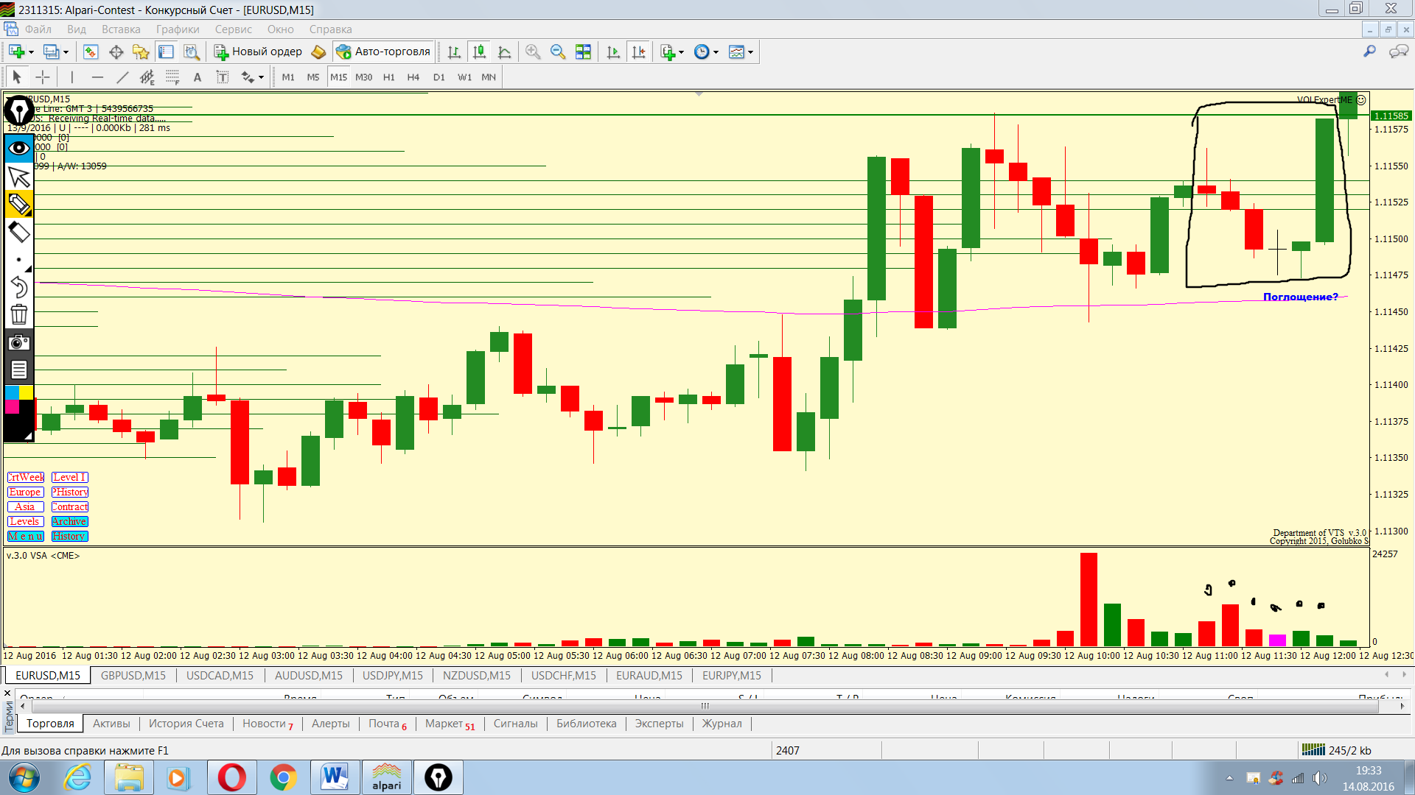The width and height of the screenshot is (1415, 795).
Task: Click the Archive indicator link
Action: coord(69,521)
